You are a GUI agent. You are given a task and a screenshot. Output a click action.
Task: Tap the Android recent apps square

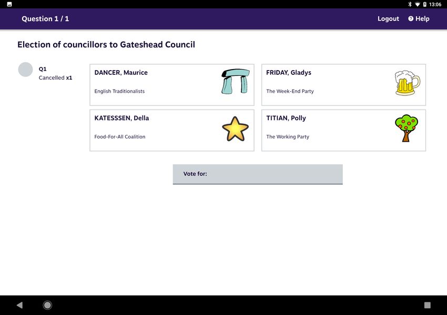click(427, 305)
